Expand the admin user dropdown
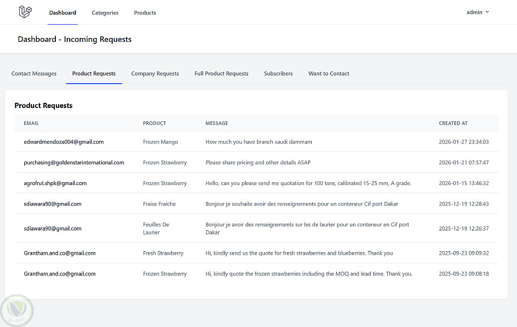This screenshot has width=517, height=327. point(477,12)
